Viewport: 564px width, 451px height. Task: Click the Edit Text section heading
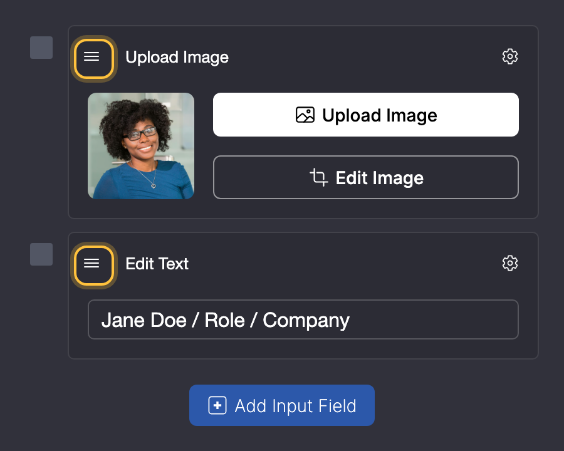(157, 264)
